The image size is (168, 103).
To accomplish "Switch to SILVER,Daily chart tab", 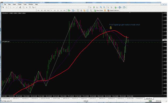I will coord(130,98).
